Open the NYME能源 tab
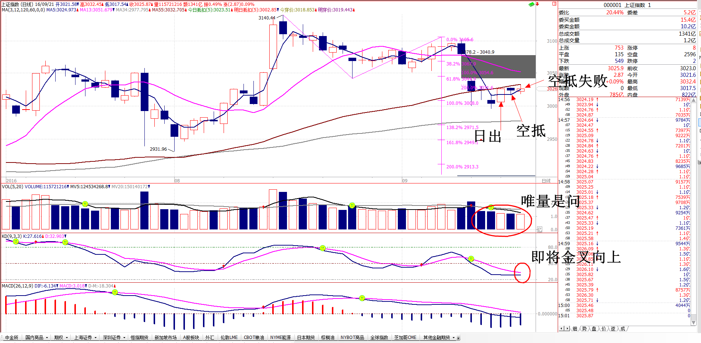Viewport: 701px width, 343px height. 280,337
